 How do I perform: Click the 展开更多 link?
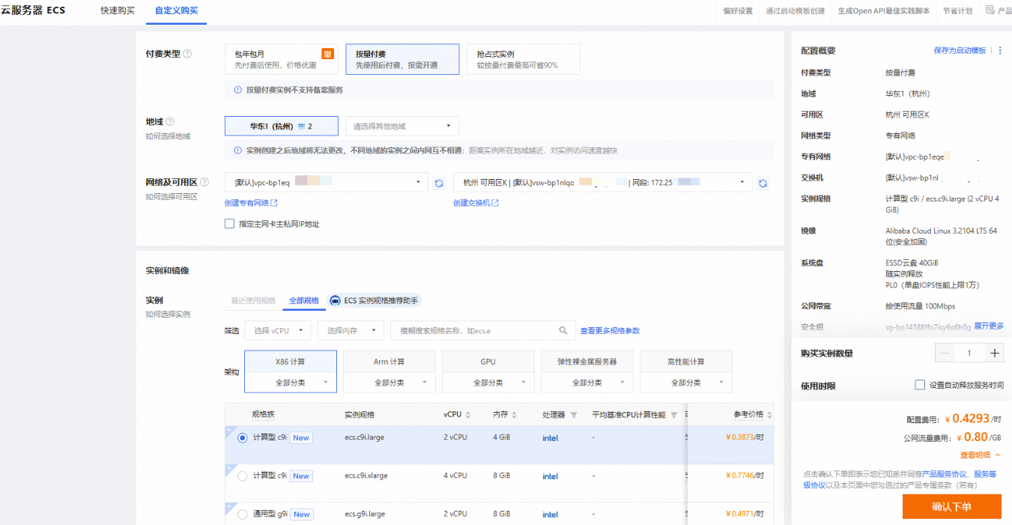989,326
